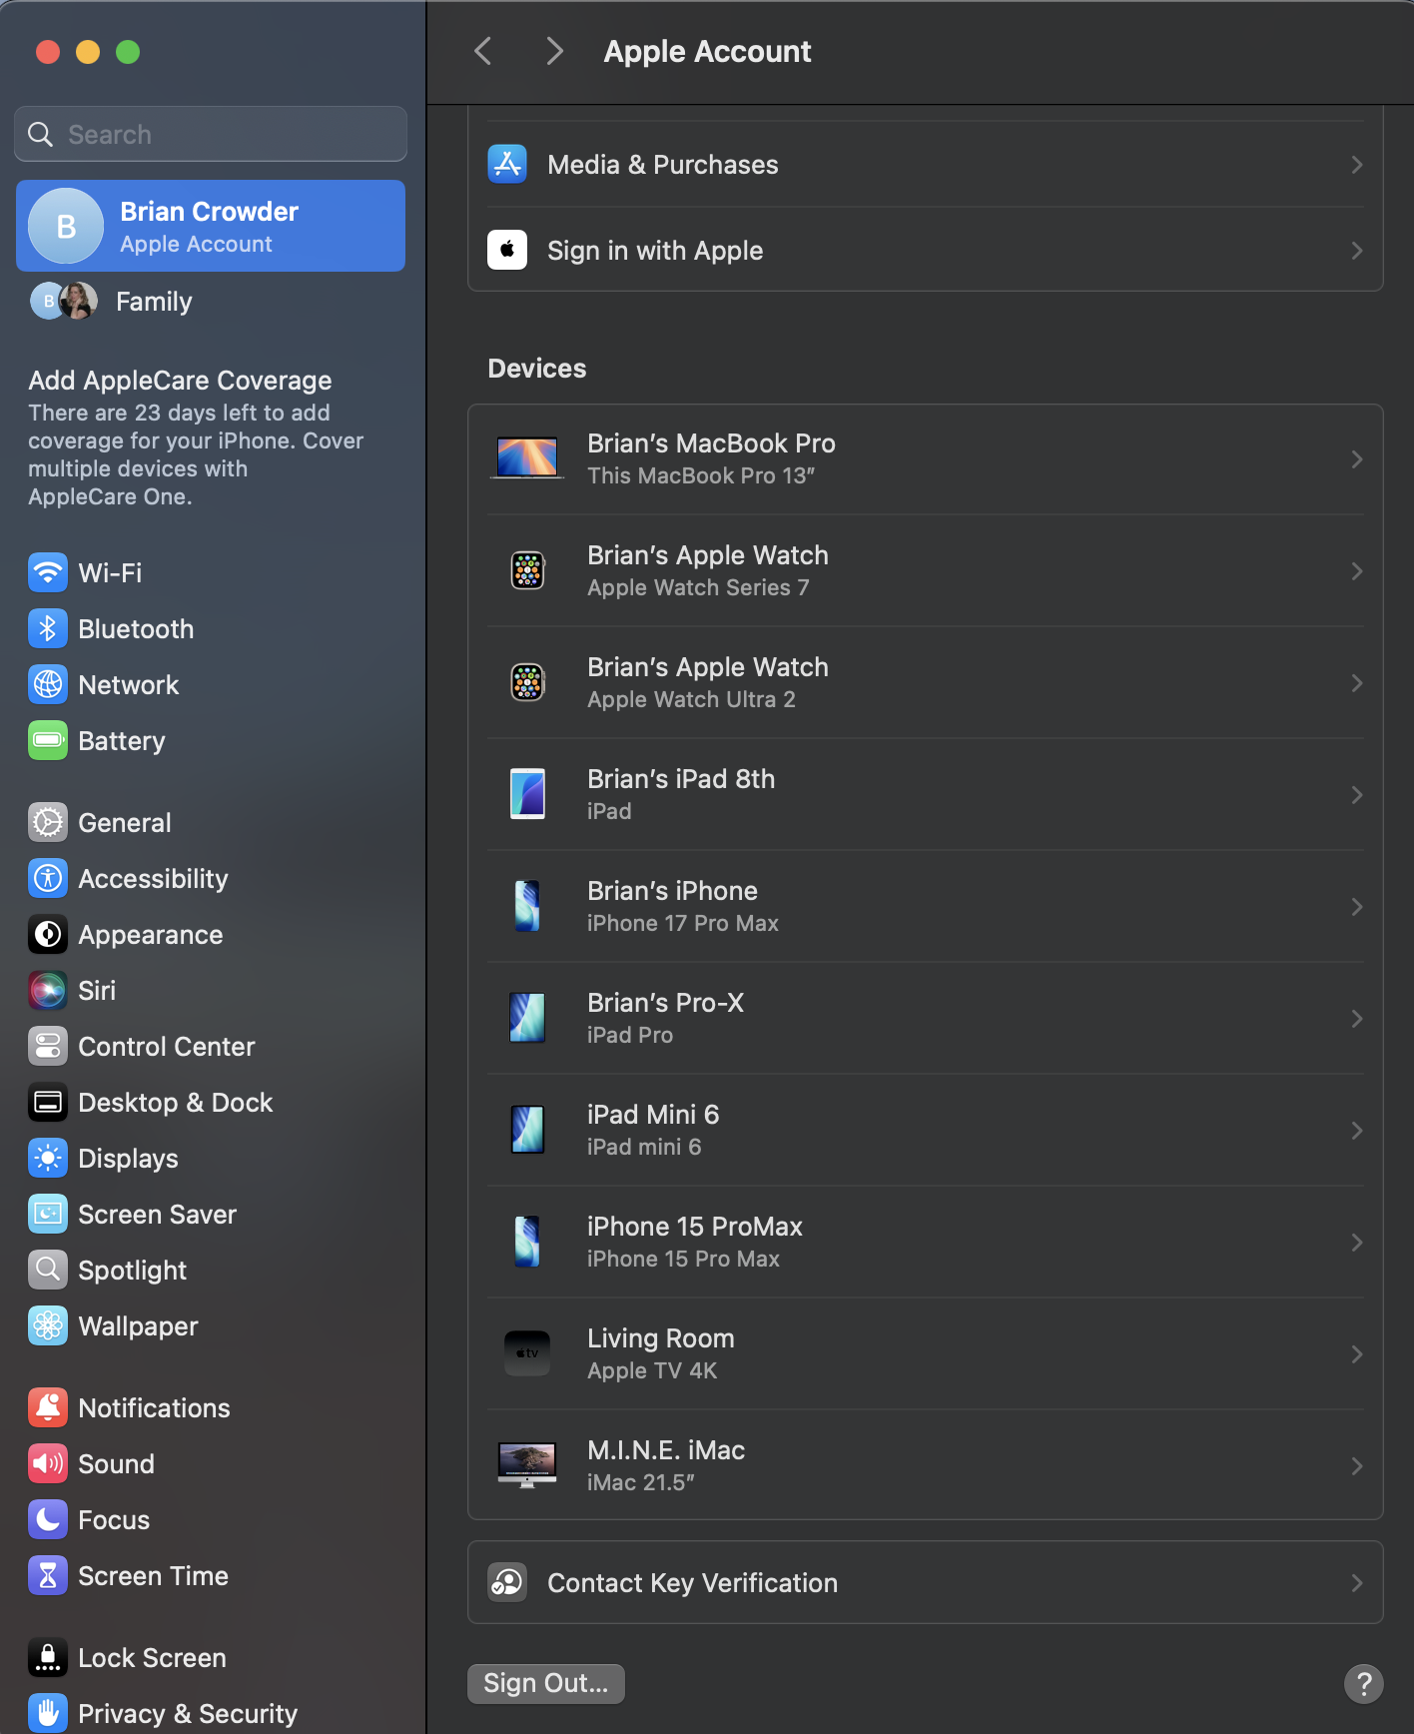
Task: Expand iPhone 17 Pro Max chevron
Action: pos(1357,907)
